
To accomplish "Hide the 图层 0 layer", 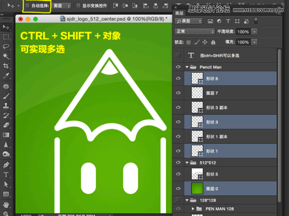I will 178,188.
